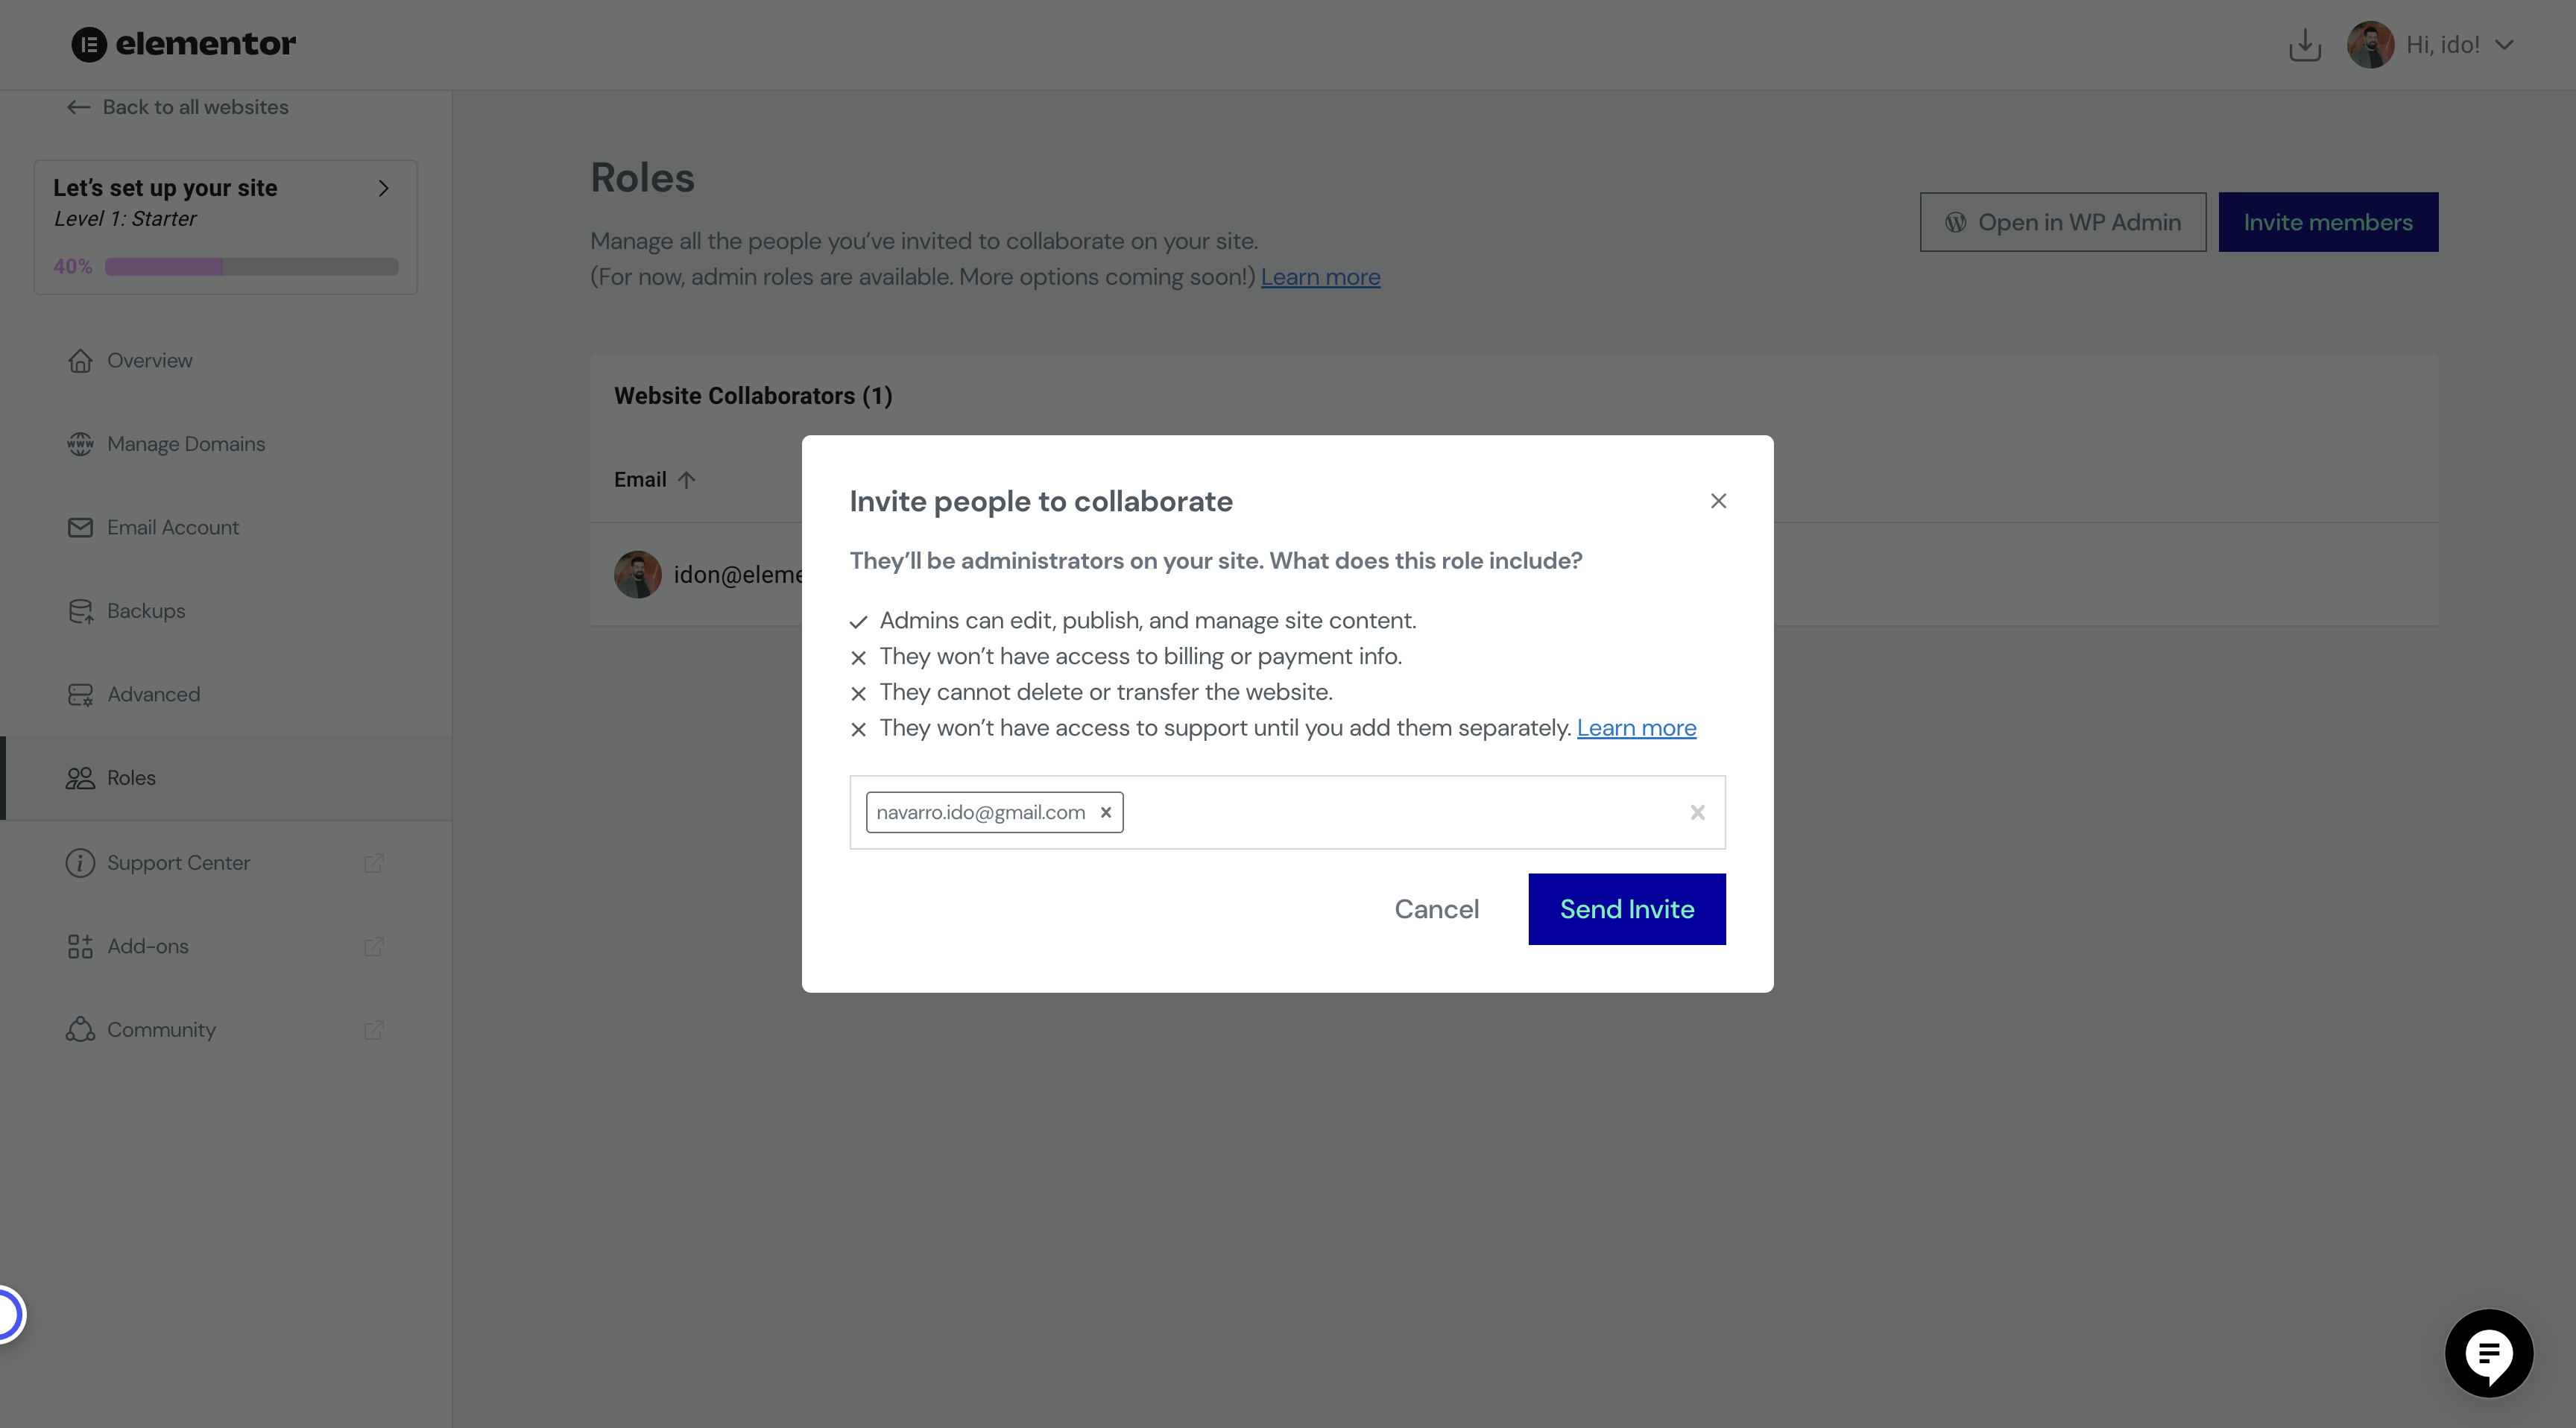Click the Email Account envelope icon
Viewport: 2576px width, 1428px height.
coord(80,527)
